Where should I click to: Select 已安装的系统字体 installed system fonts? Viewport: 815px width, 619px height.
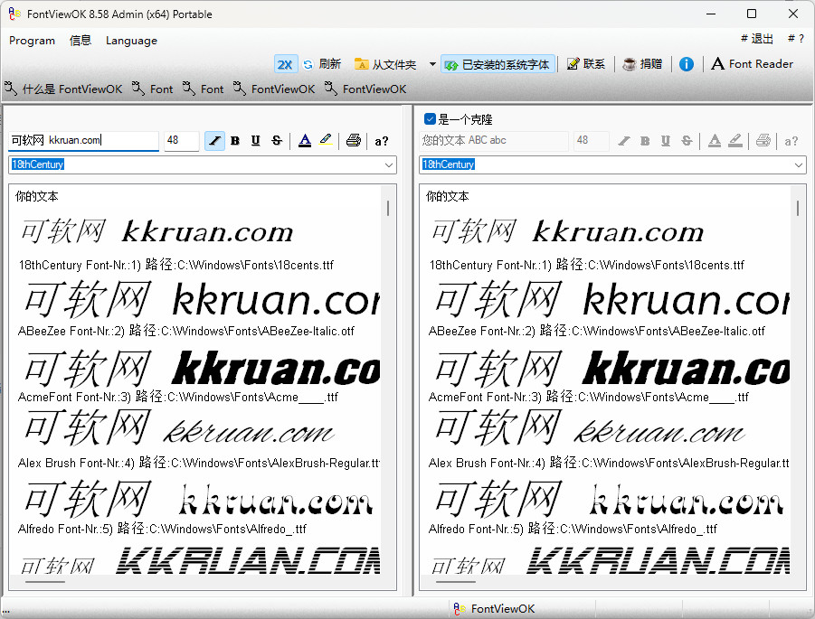(x=498, y=64)
